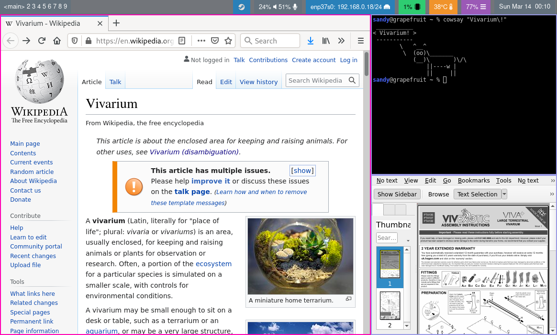
Task: Open a new Firefox tab
Action: (x=116, y=23)
